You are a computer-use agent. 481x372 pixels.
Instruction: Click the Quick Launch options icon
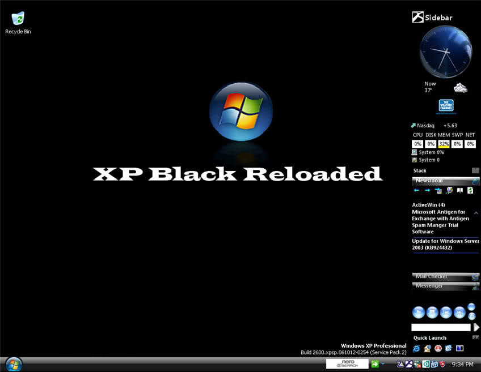476,337
